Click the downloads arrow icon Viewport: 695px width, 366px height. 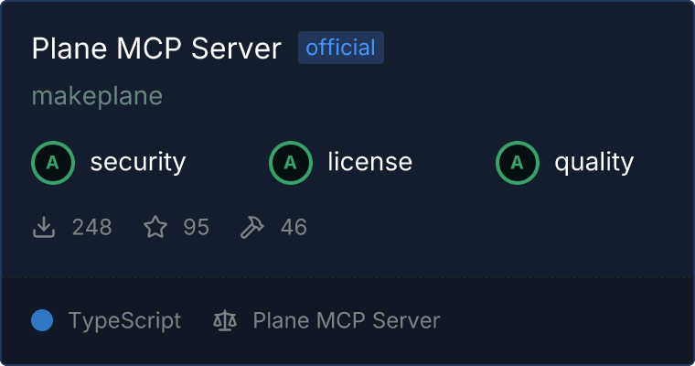44,227
